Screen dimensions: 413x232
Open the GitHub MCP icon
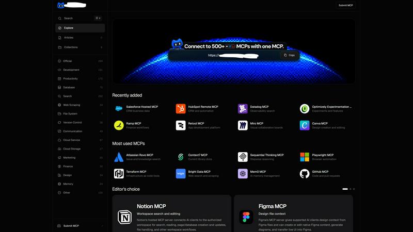tap(305, 174)
